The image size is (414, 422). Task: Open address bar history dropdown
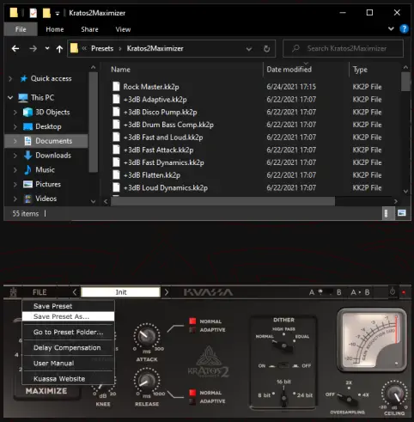[249, 49]
